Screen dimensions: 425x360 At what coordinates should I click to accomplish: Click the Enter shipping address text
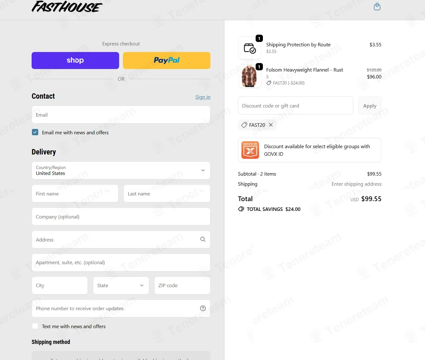click(x=356, y=184)
